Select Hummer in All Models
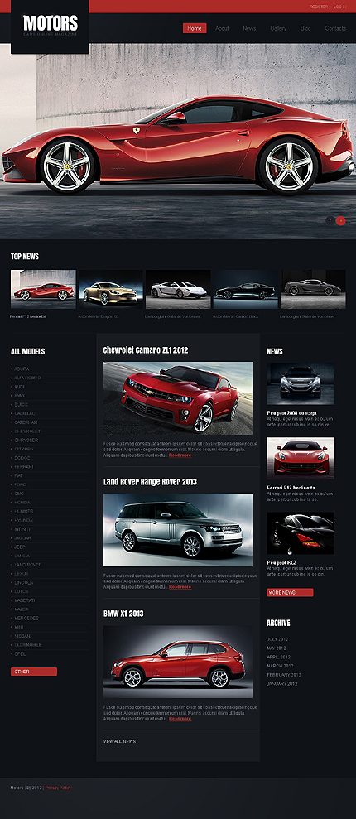The width and height of the screenshot is (356, 819). pyautogui.click(x=23, y=511)
